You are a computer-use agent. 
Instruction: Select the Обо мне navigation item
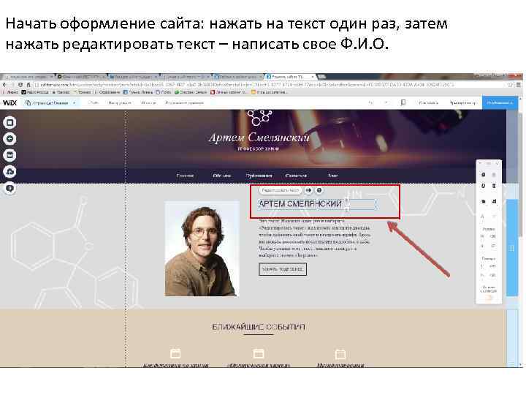click(x=222, y=176)
